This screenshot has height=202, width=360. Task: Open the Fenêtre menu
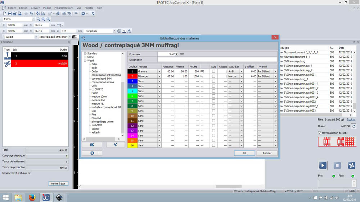click(x=89, y=8)
